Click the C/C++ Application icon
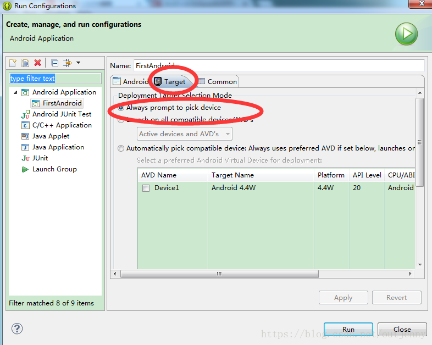Viewport: 432px width, 345px height. click(x=25, y=126)
